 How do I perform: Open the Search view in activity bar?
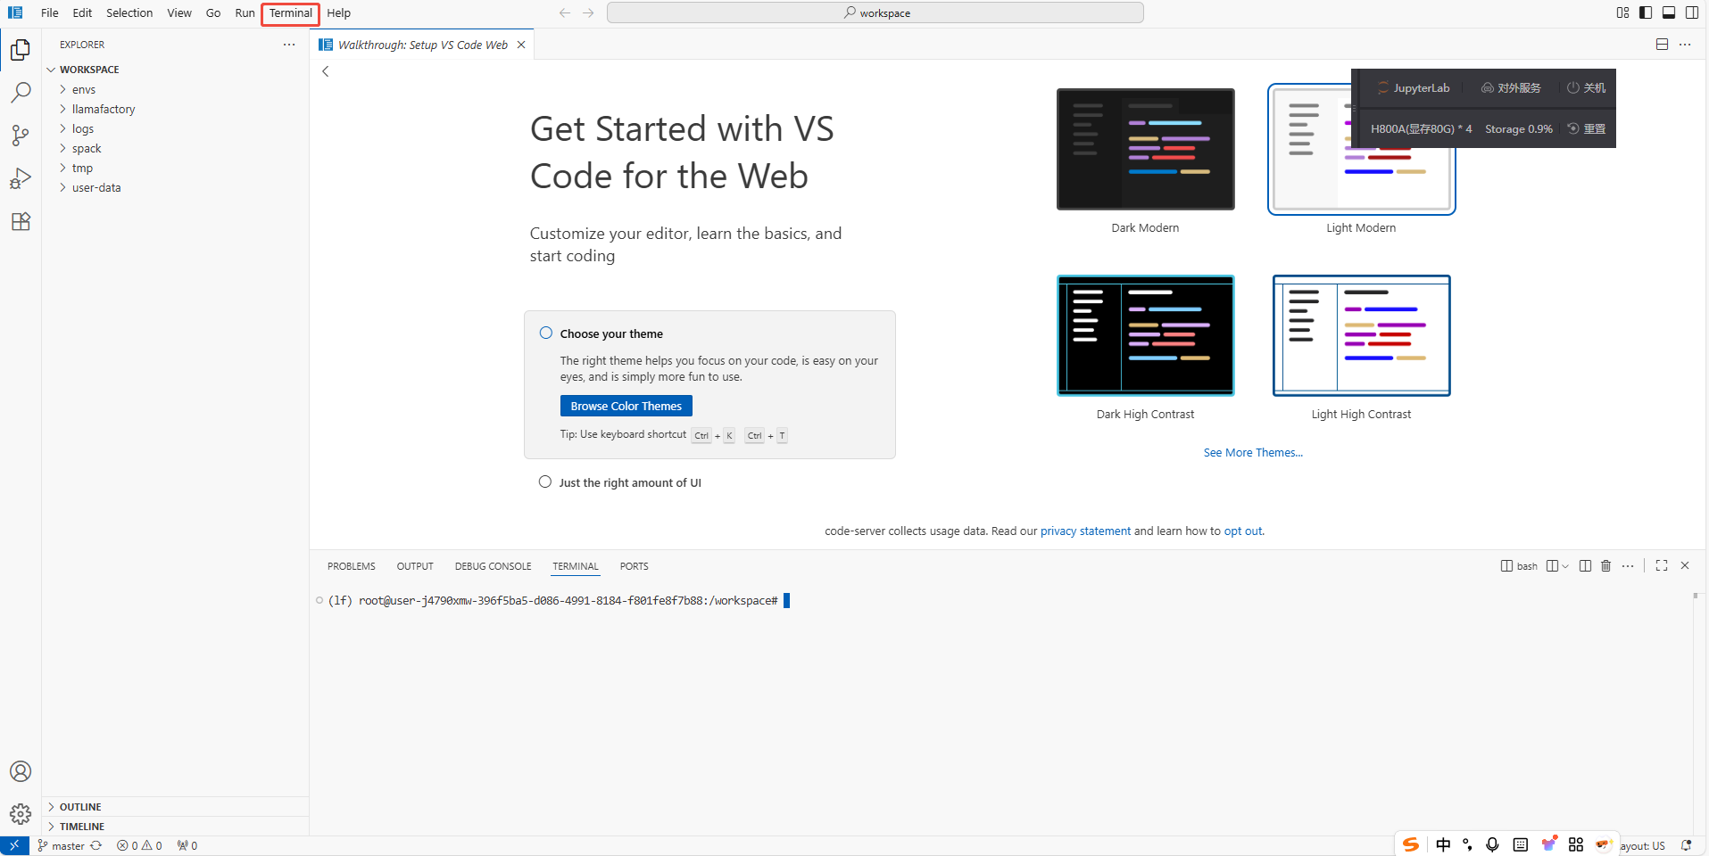coord(21,93)
